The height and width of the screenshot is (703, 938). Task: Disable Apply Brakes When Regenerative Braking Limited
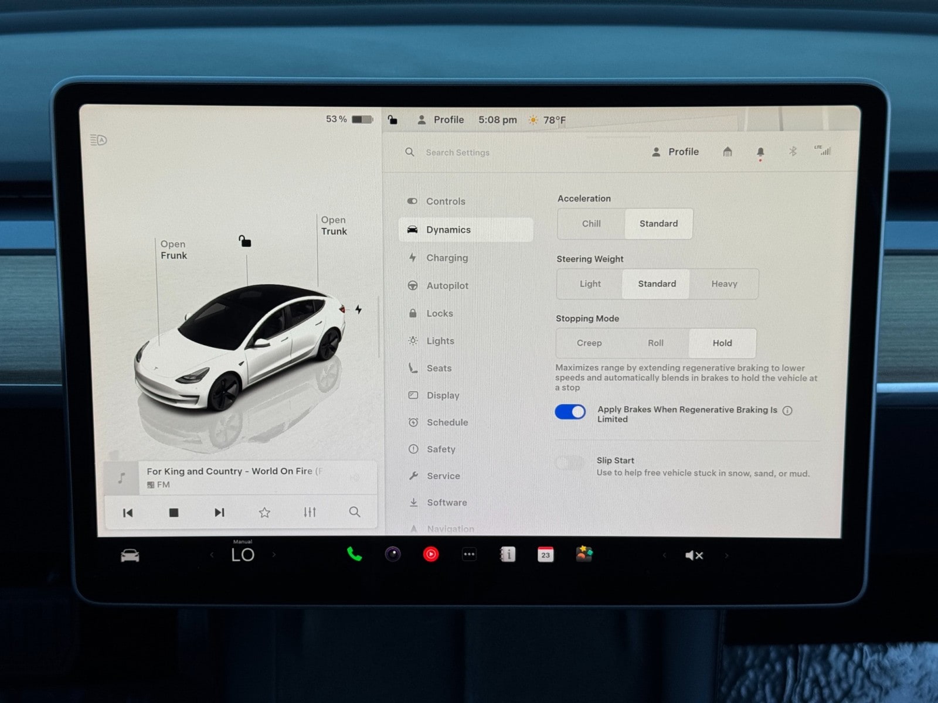coord(570,412)
